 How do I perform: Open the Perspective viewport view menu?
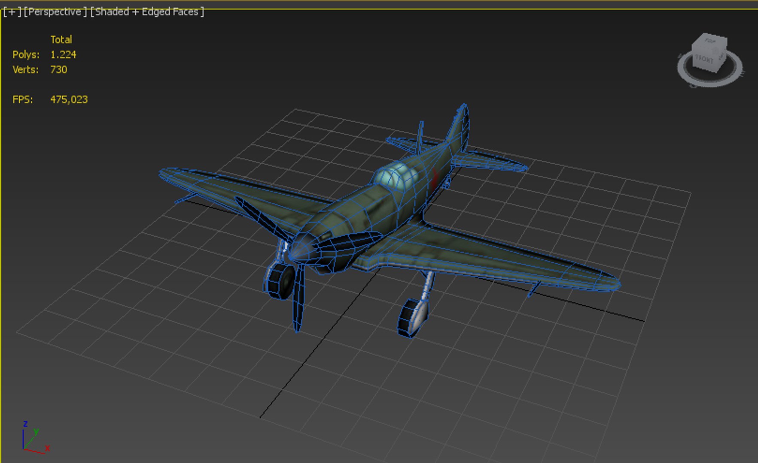pos(55,12)
